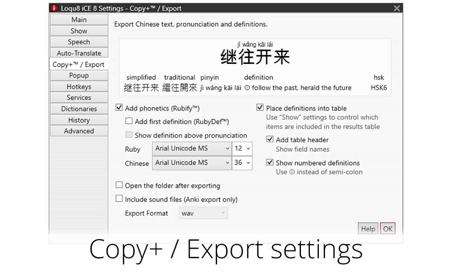Open the Export Format wav dropdown
This screenshot has height=280, width=452.
click(203, 213)
